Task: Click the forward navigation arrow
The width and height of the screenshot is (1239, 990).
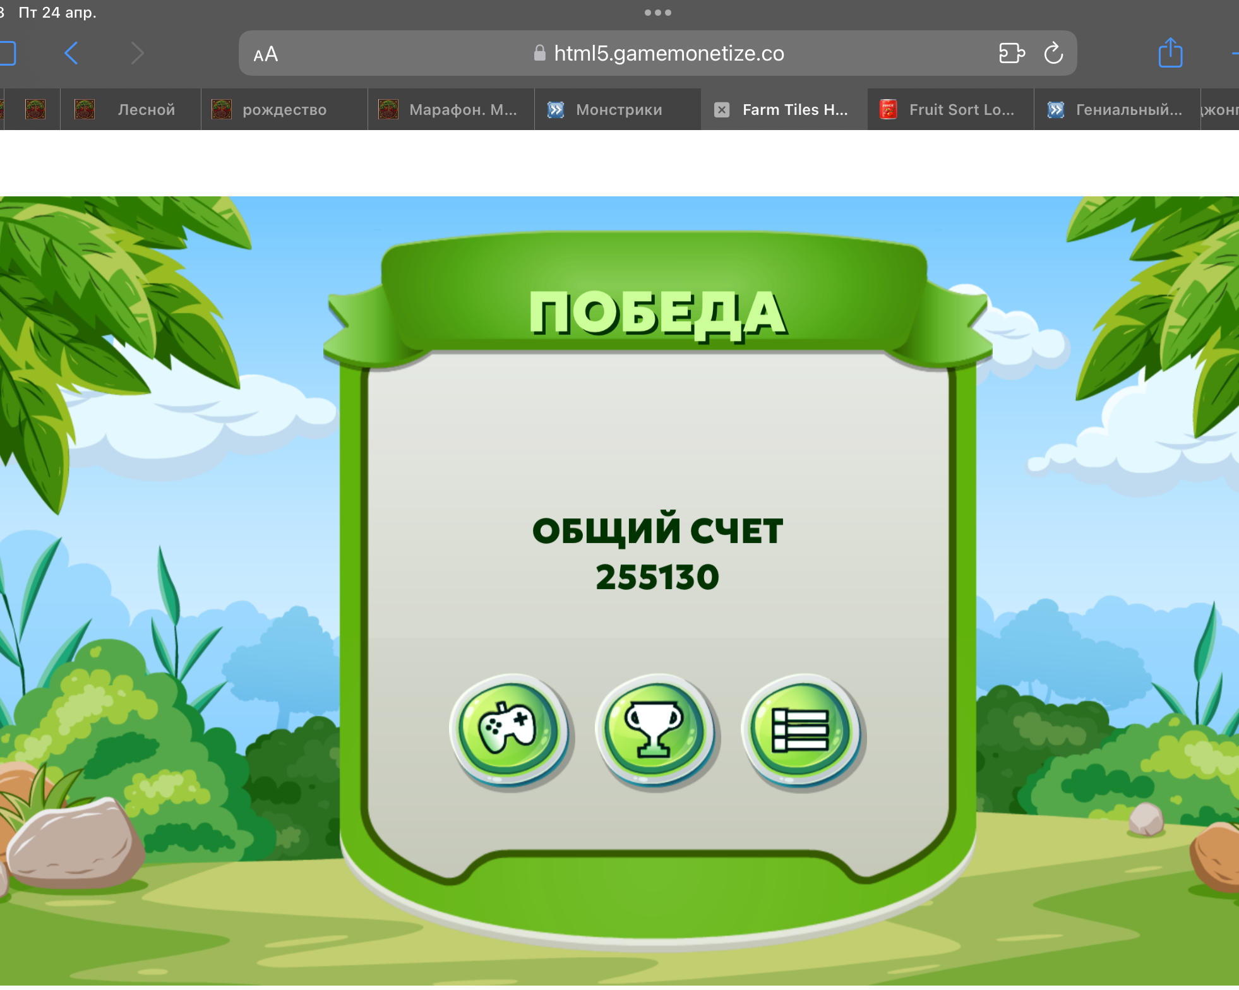Action: point(137,53)
